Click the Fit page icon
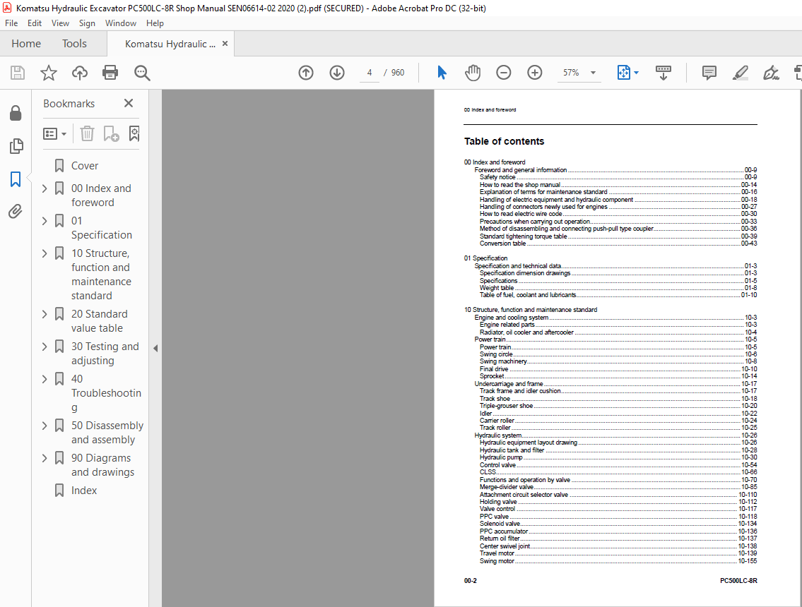The image size is (802, 607). pyautogui.click(x=623, y=73)
